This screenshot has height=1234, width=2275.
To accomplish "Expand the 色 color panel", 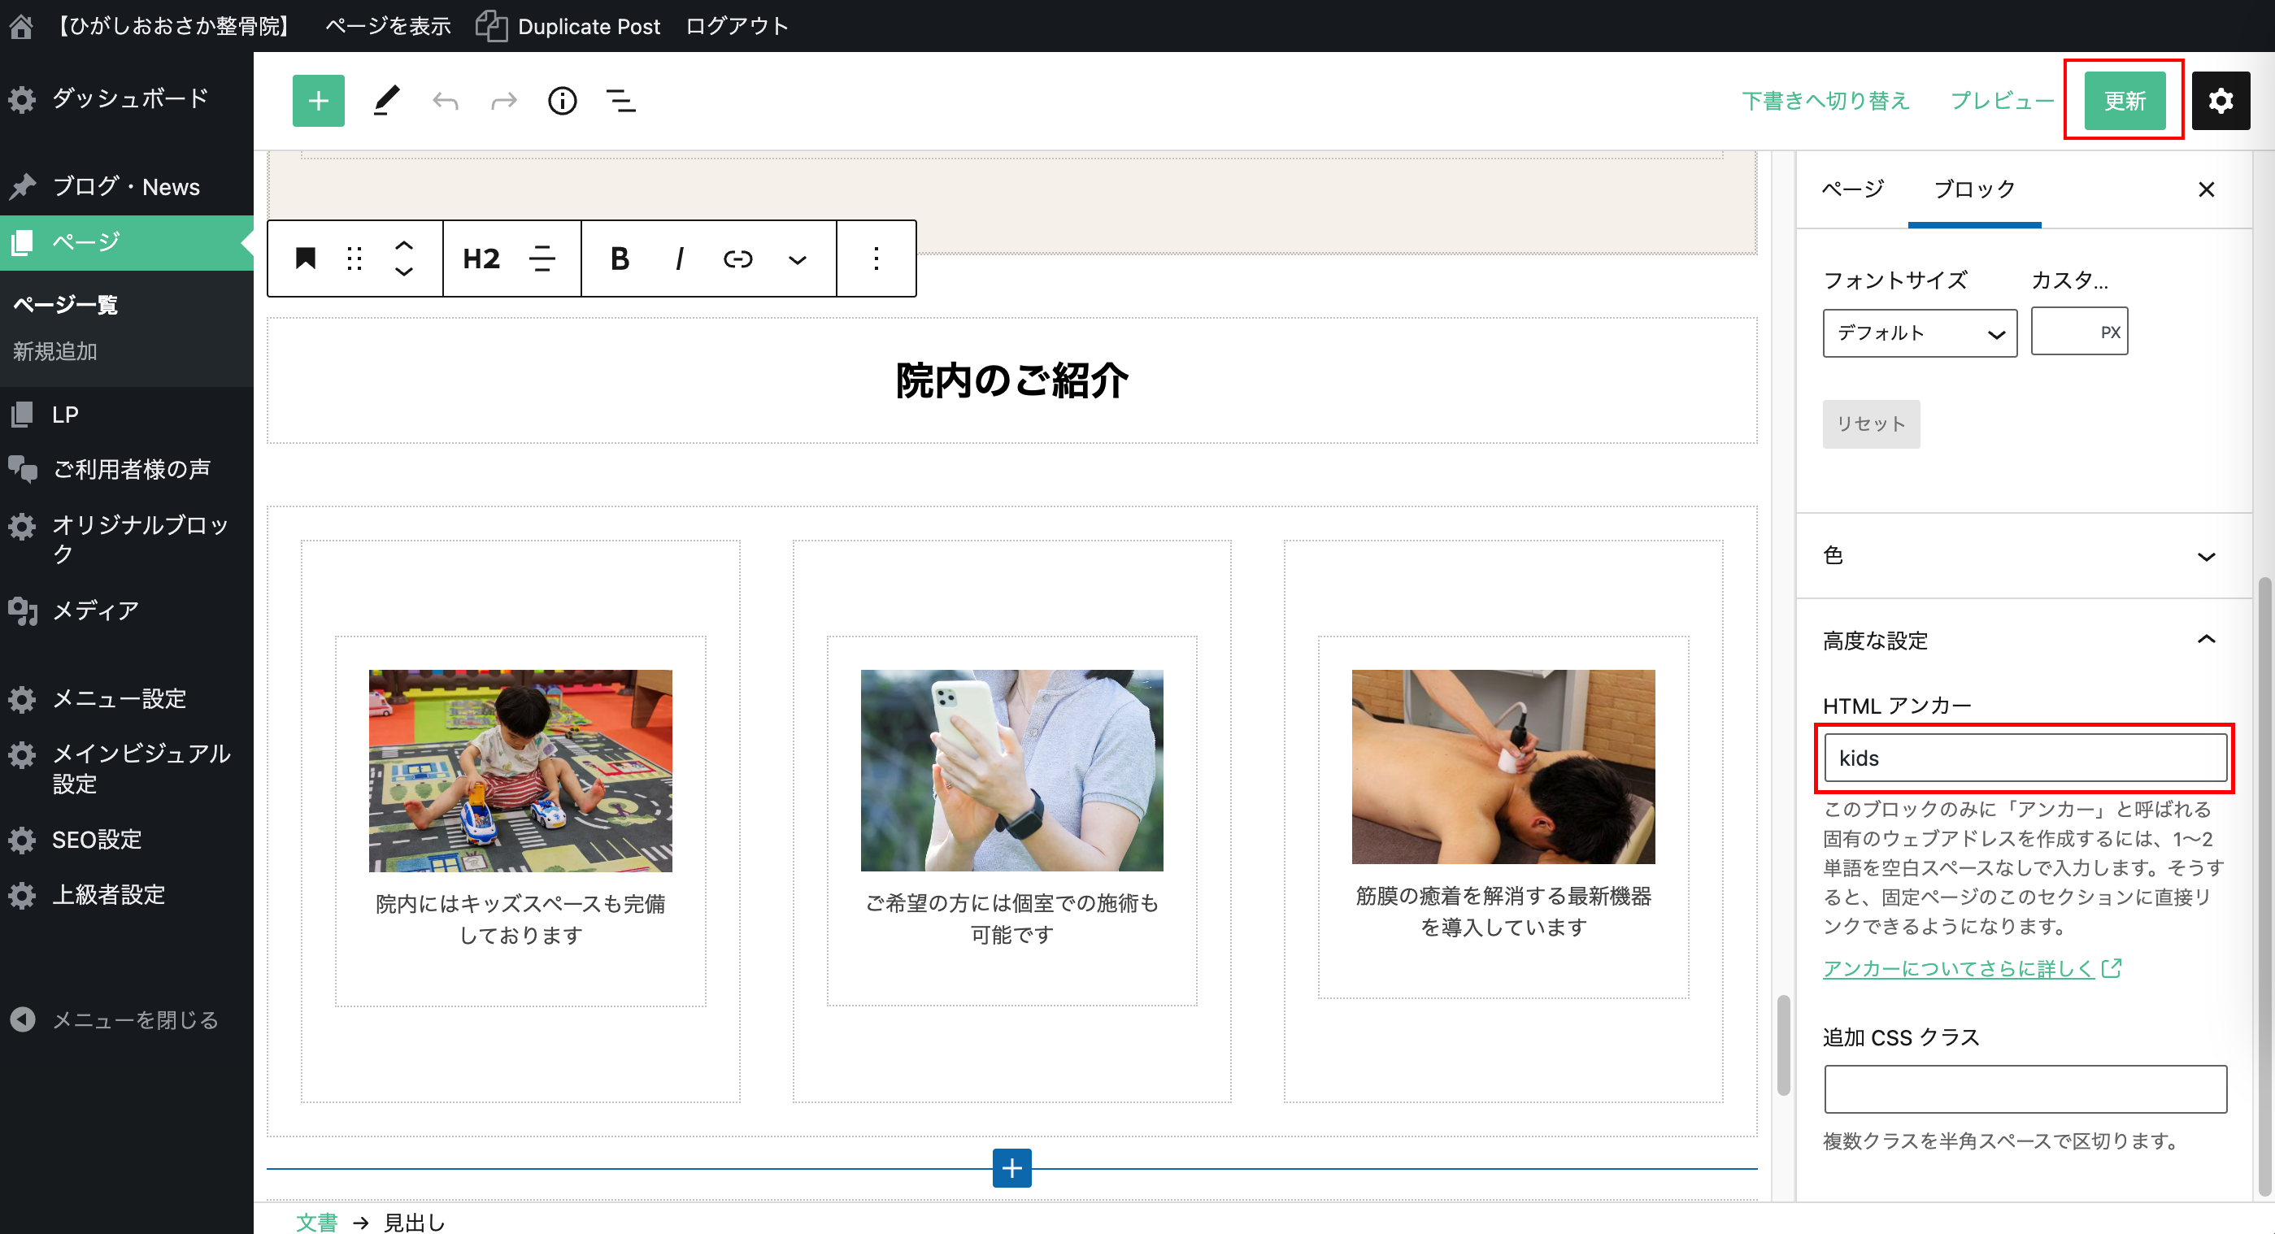I will click(2022, 556).
